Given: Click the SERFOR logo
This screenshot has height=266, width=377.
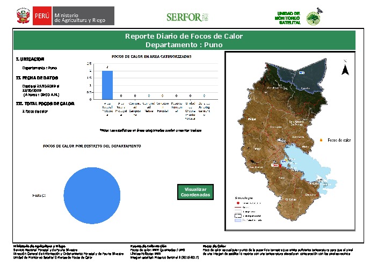Looking at the screenshot, I should [183, 17].
